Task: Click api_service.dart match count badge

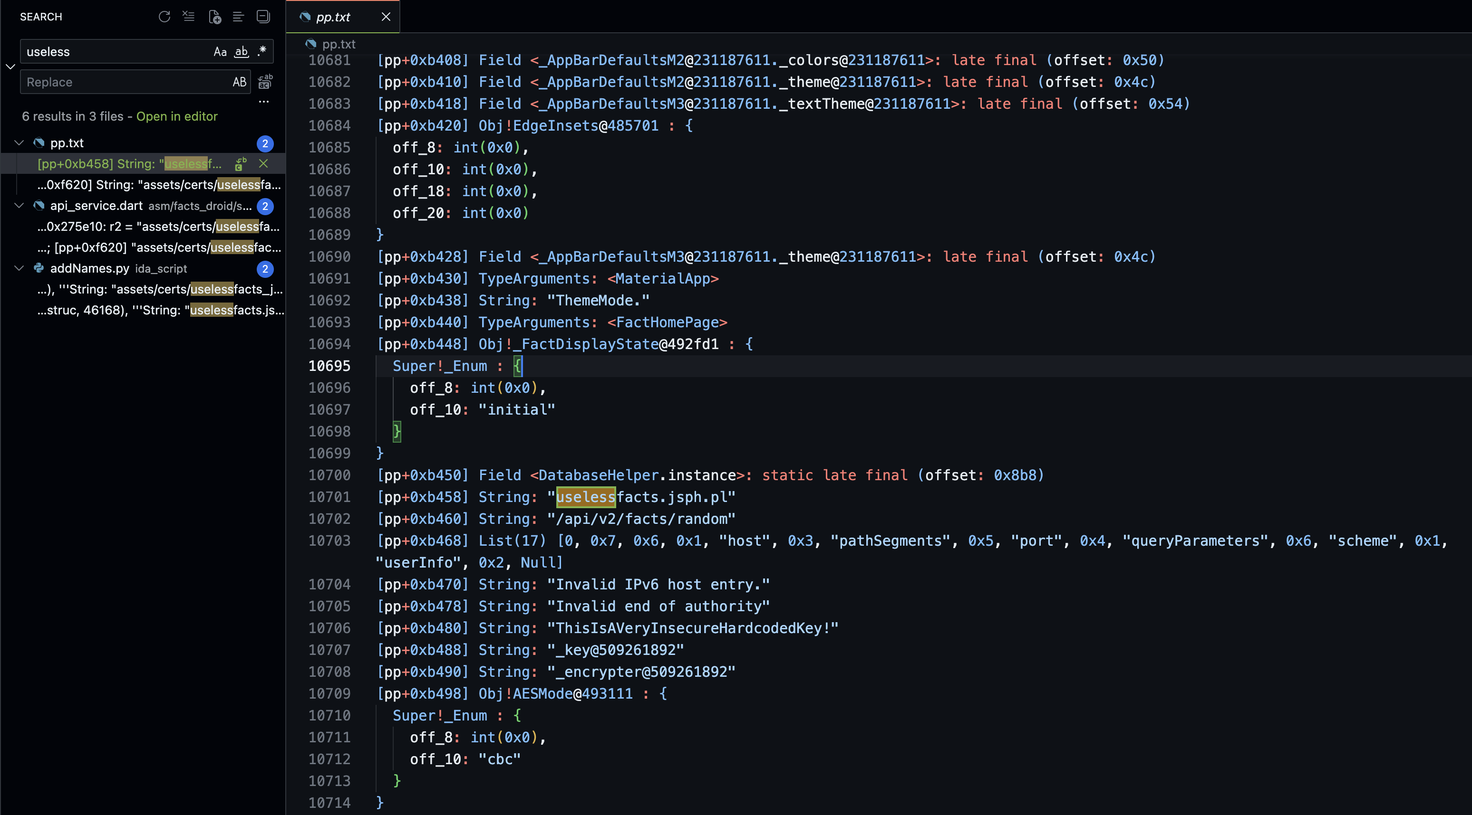Action: tap(265, 206)
